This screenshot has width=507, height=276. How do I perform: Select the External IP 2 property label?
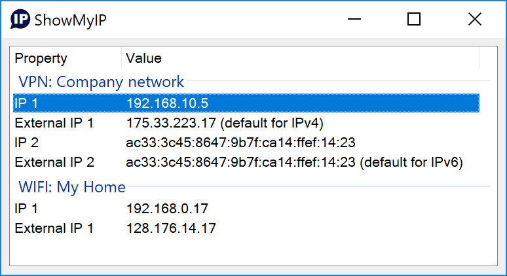pos(54,162)
